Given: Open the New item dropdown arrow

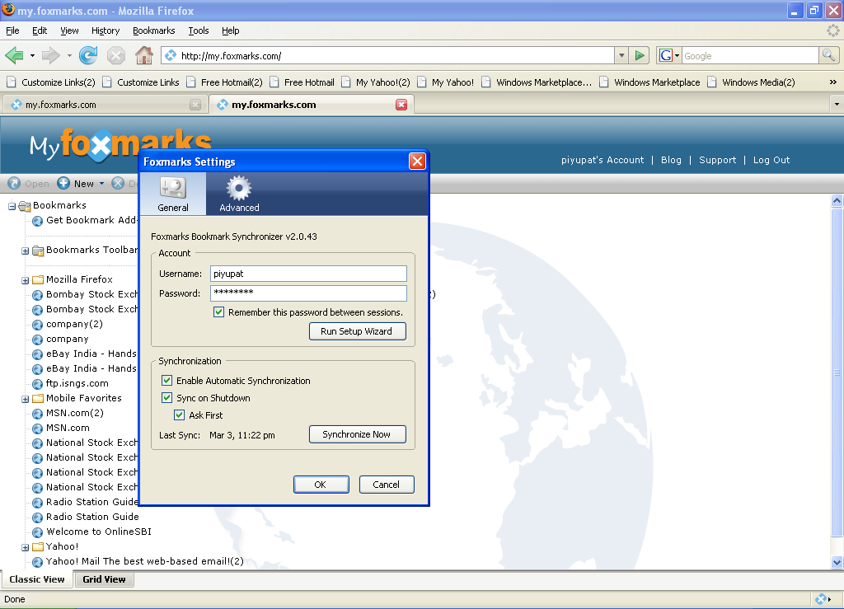Looking at the screenshot, I should click(x=101, y=184).
